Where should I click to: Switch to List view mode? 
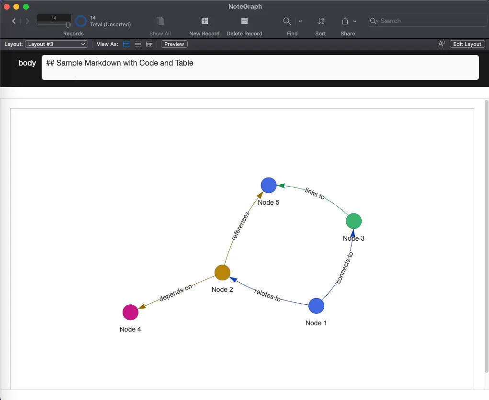137,44
